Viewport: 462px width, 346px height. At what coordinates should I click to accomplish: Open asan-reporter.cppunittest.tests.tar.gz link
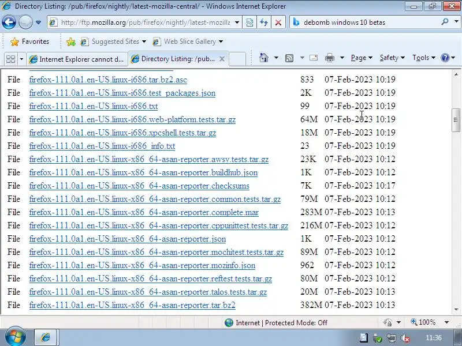click(158, 225)
